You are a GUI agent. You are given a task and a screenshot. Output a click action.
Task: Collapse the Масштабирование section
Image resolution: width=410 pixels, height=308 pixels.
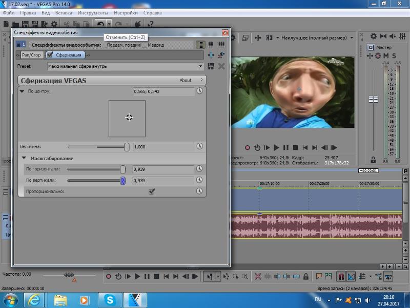click(x=24, y=158)
